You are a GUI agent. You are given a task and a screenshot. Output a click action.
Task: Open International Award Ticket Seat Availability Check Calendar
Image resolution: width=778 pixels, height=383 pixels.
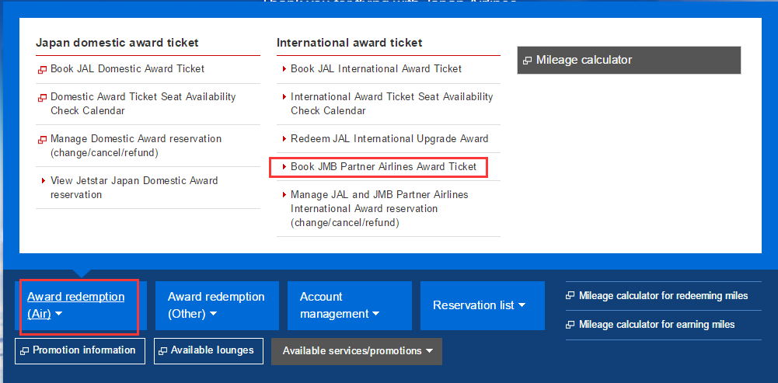tap(392, 103)
